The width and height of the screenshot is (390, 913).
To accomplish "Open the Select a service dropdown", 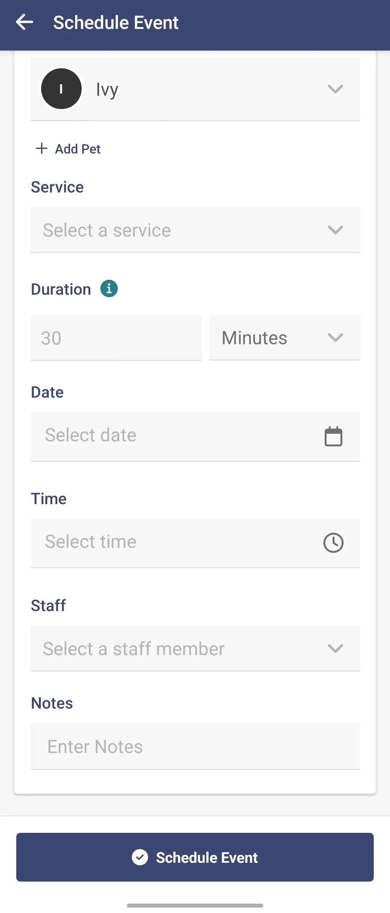I will click(195, 230).
